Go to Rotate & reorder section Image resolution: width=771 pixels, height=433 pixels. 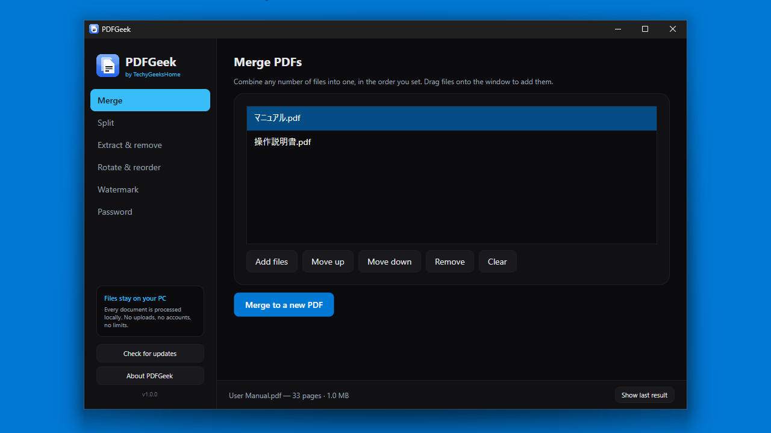pos(150,167)
